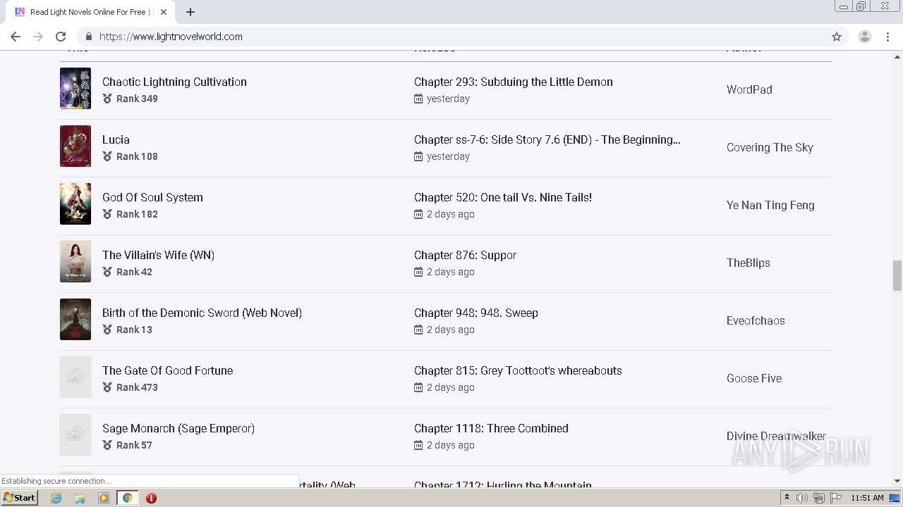Read Chapter 876: Suppor
The width and height of the screenshot is (903, 507).
point(465,255)
